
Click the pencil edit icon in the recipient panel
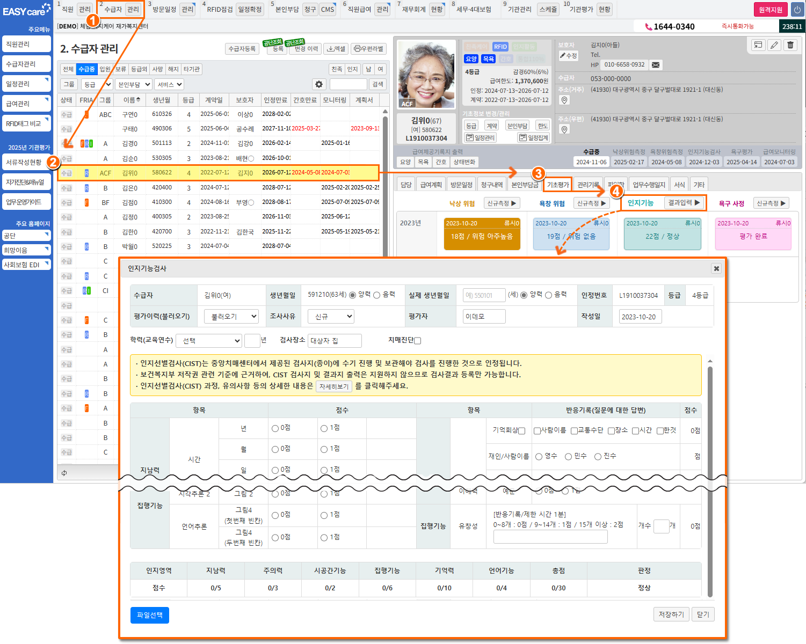(774, 45)
